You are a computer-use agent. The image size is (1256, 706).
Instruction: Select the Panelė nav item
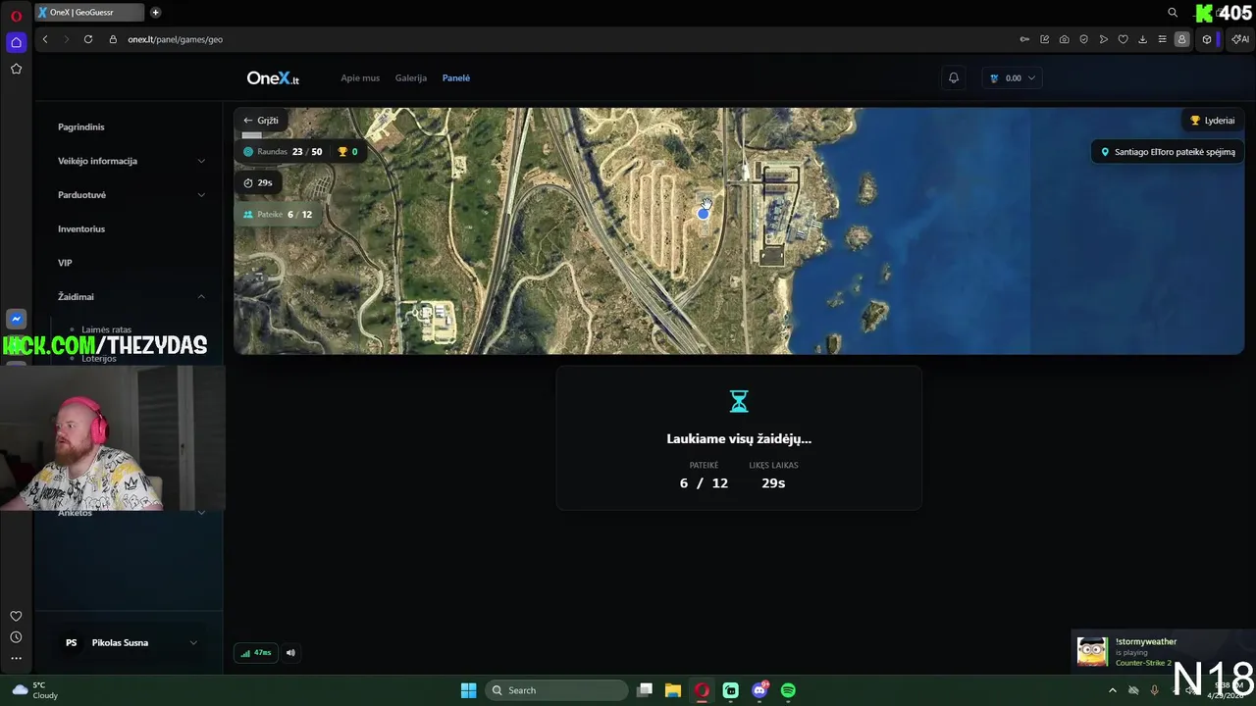coord(456,78)
